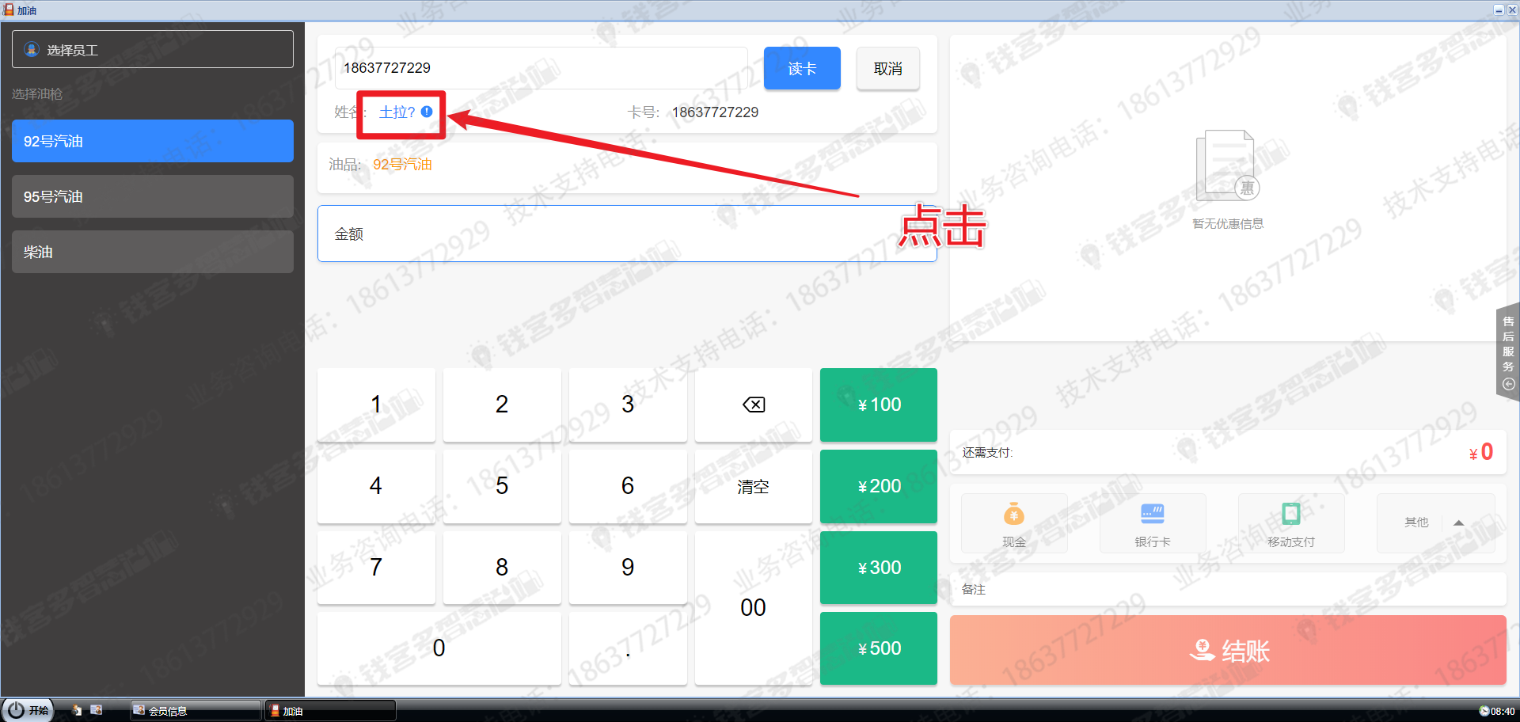Expand the 其他 payment options arrow

coord(1458,522)
